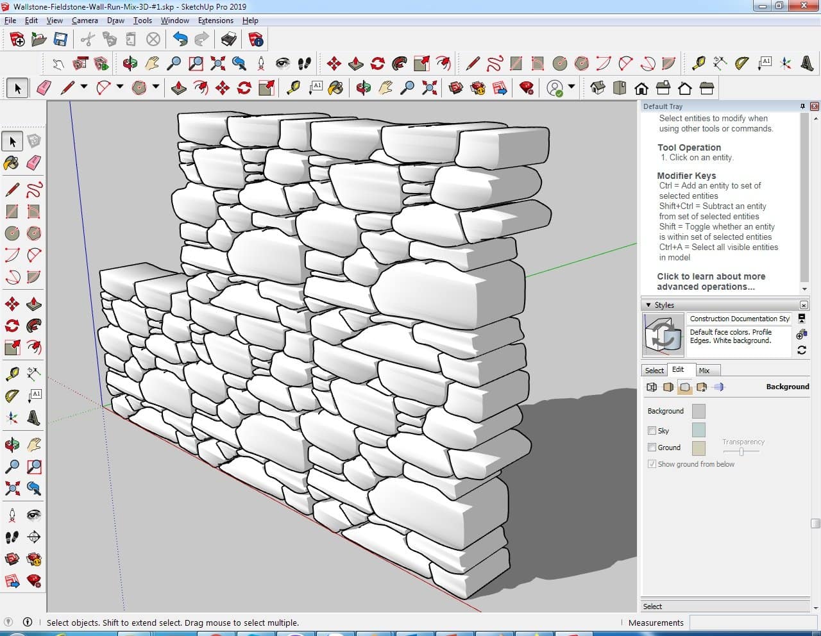821x636 pixels.
Task: Open the Background color swatch
Action: [x=698, y=411]
